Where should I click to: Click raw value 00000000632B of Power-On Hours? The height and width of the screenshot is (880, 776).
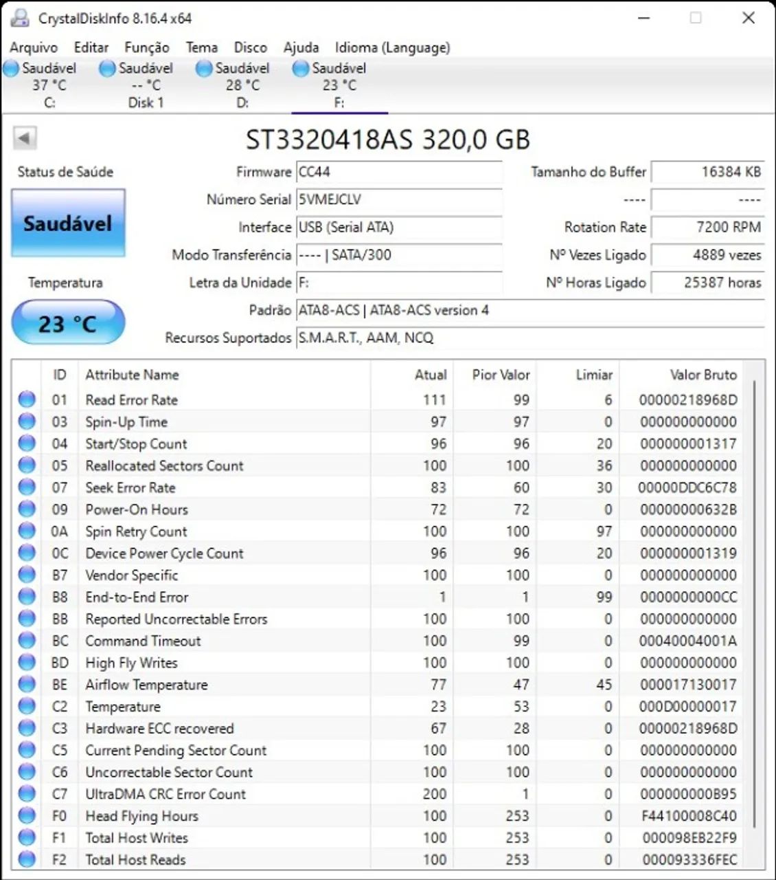pyautogui.click(x=688, y=509)
